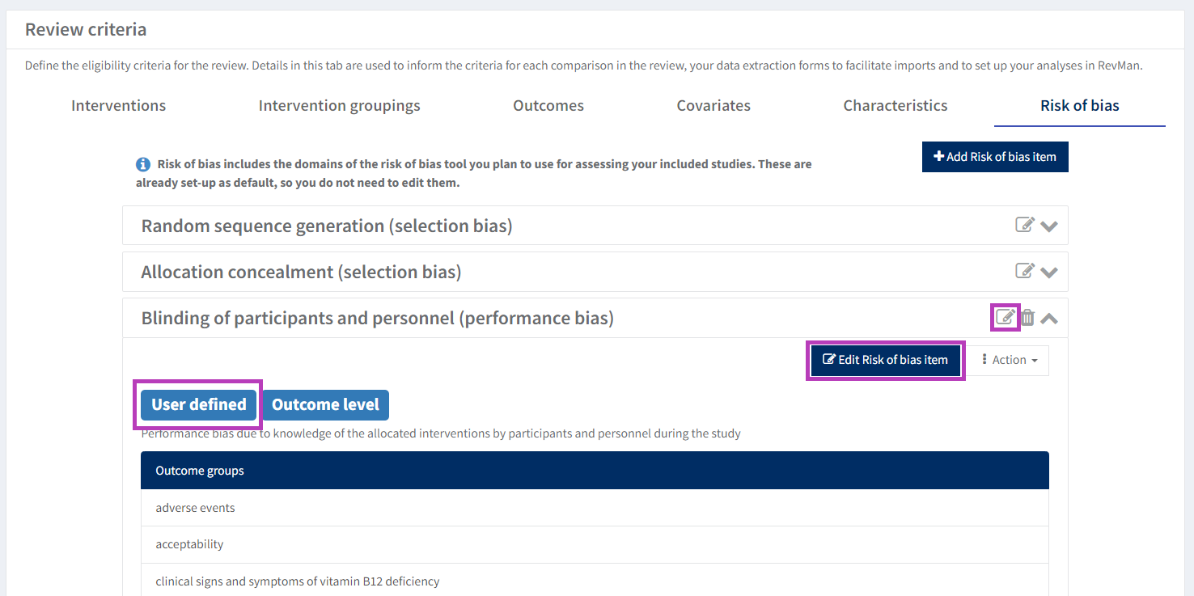Switch to the Interventions tab
This screenshot has height=596, width=1194.
click(118, 106)
